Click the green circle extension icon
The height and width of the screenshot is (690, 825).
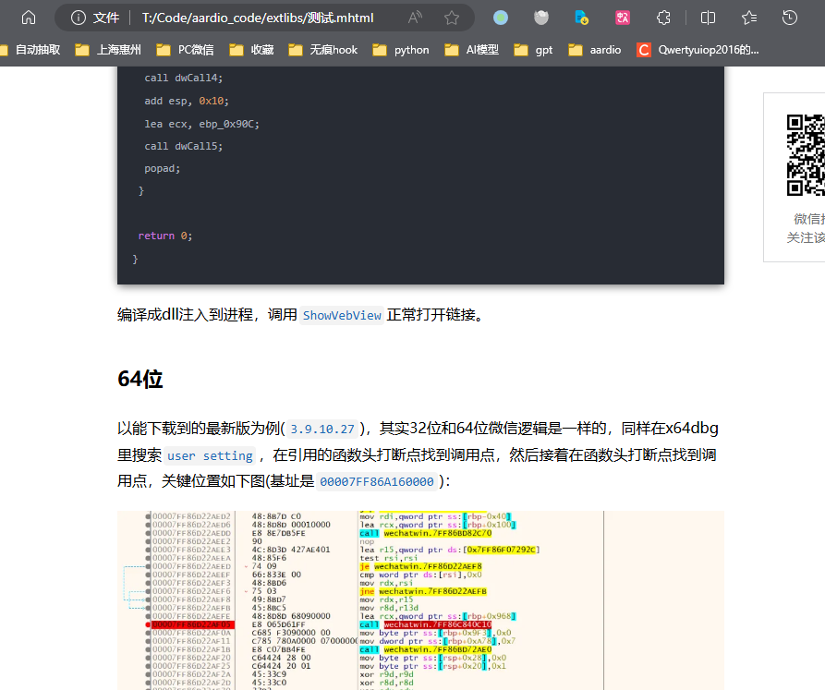(500, 17)
